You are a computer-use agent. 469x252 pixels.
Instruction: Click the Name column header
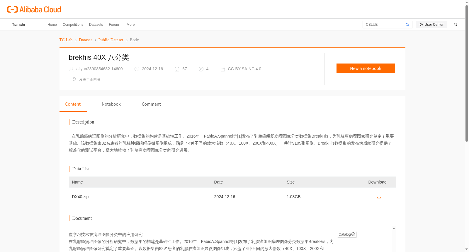77,182
